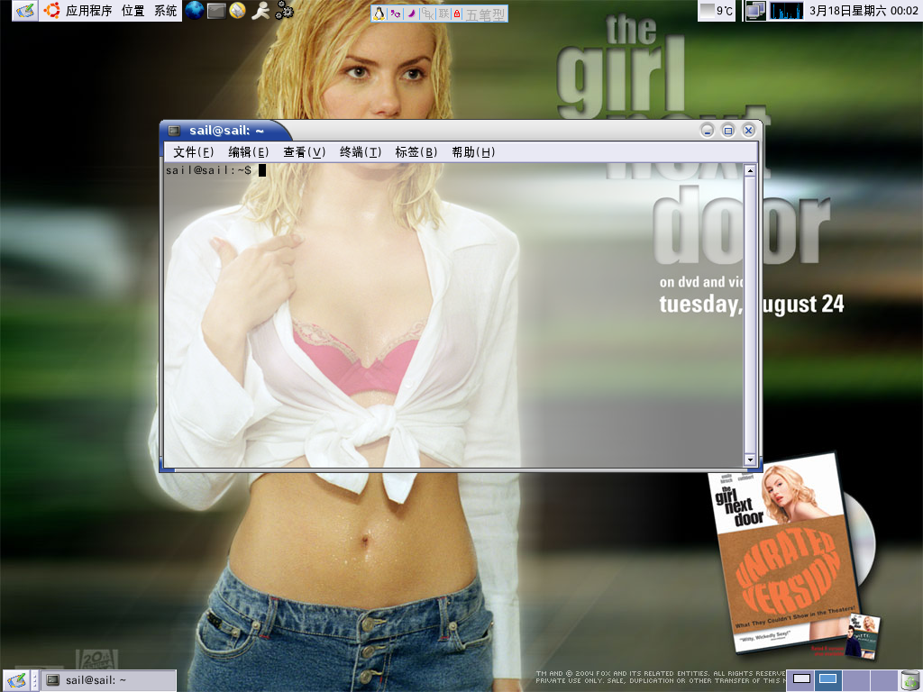The height and width of the screenshot is (692, 923).
Task: Open the trash bin in bottom panel
Action: (x=910, y=680)
